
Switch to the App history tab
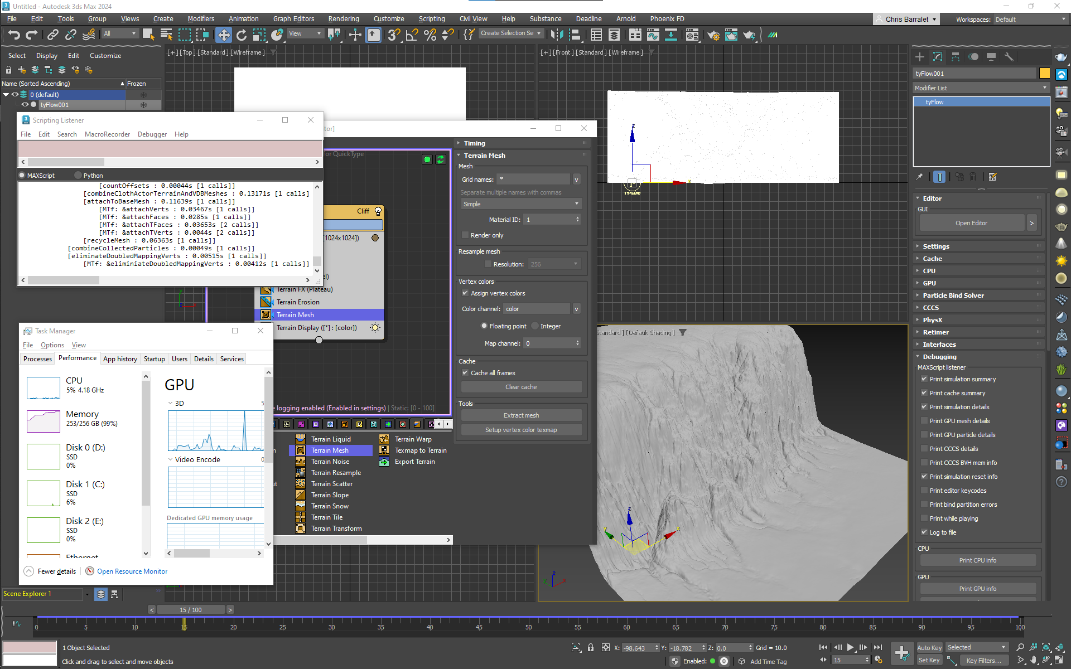pyautogui.click(x=120, y=359)
